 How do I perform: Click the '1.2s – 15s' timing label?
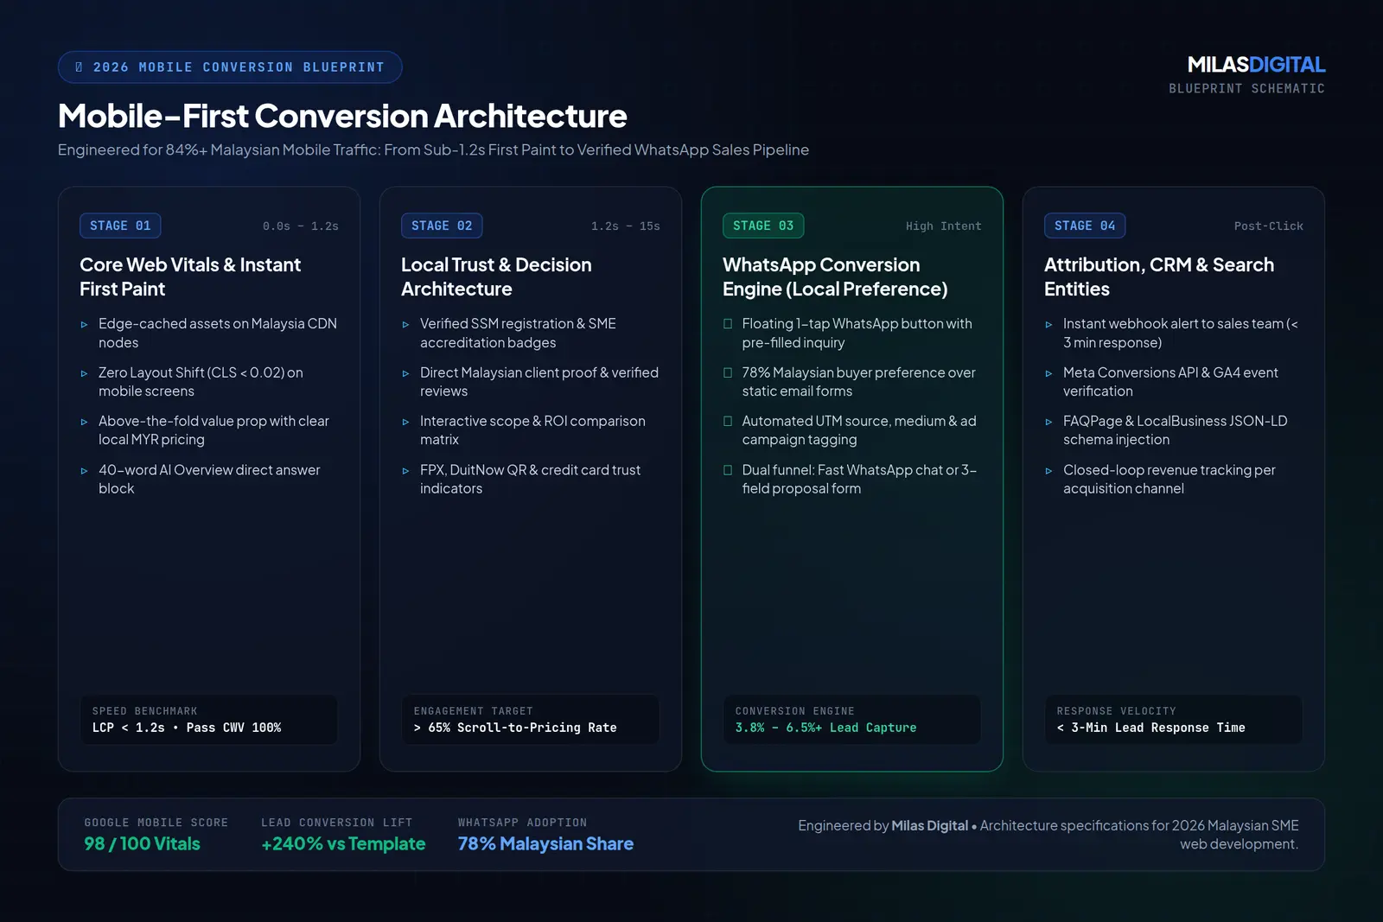click(x=625, y=226)
